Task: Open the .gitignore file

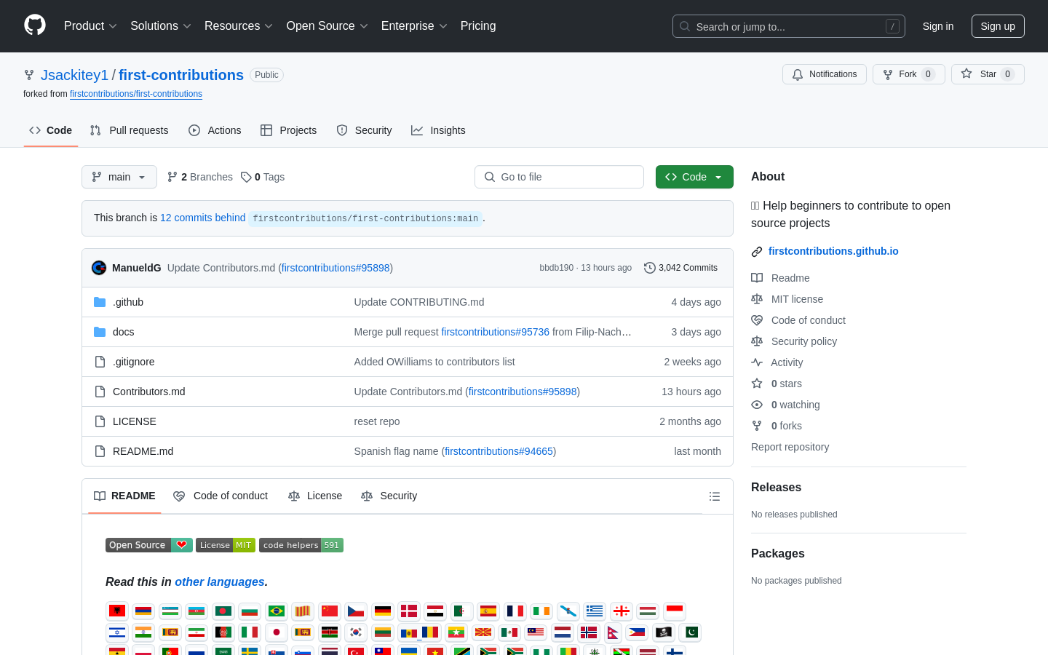Action: (x=133, y=362)
